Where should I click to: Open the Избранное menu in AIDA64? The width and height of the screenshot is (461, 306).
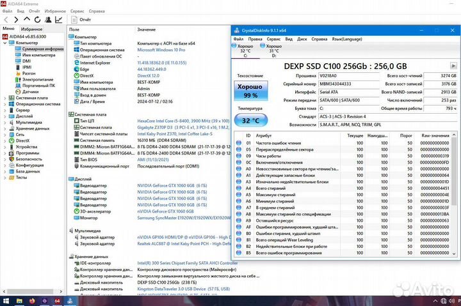coord(55,11)
